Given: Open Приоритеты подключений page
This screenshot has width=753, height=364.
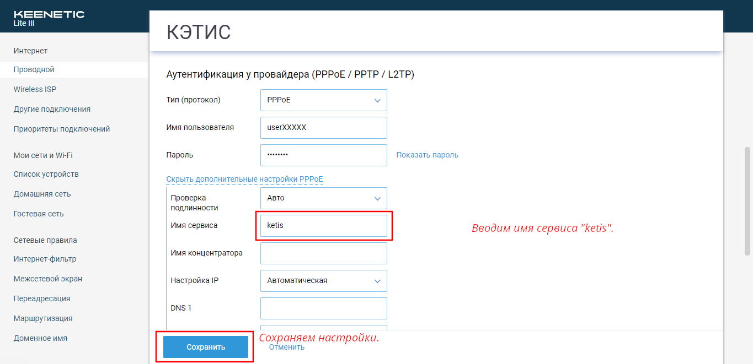Looking at the screenshot, I should coord(62,129).
